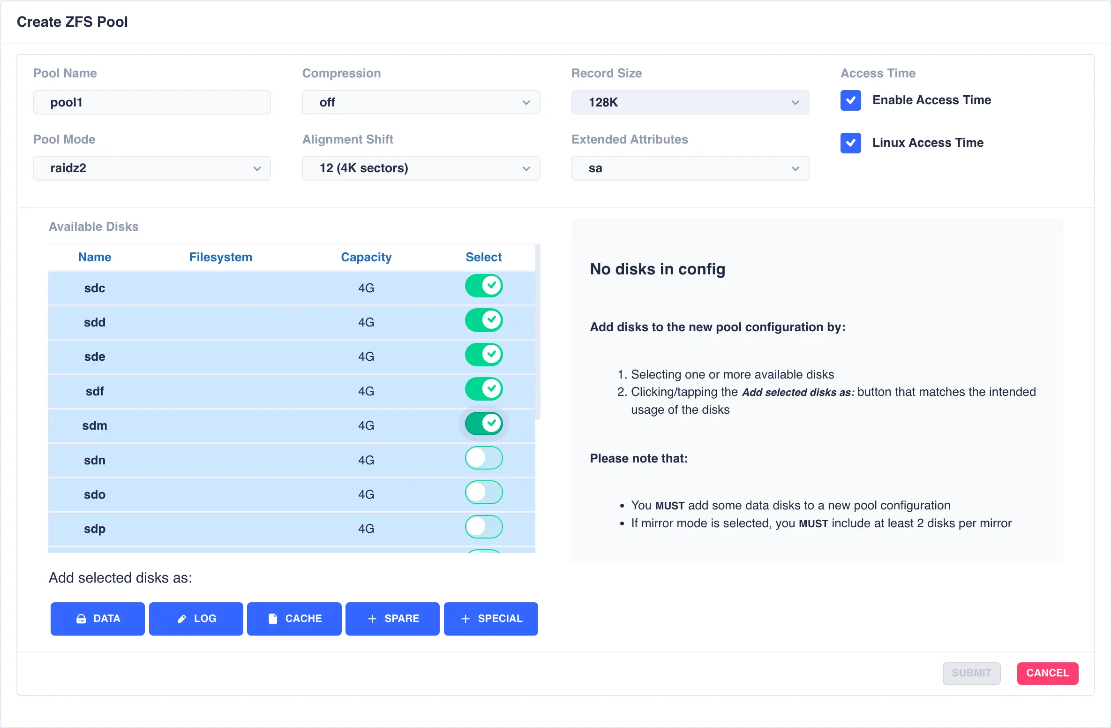1111x728 pixels.
Task: Uncheck Enable Access Time checkbox
Action: (x=850, y=100)
